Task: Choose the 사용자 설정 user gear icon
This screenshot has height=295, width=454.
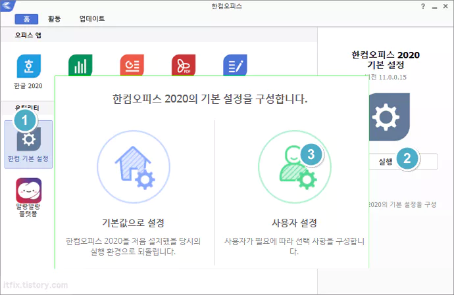Action: coord(295,167)
